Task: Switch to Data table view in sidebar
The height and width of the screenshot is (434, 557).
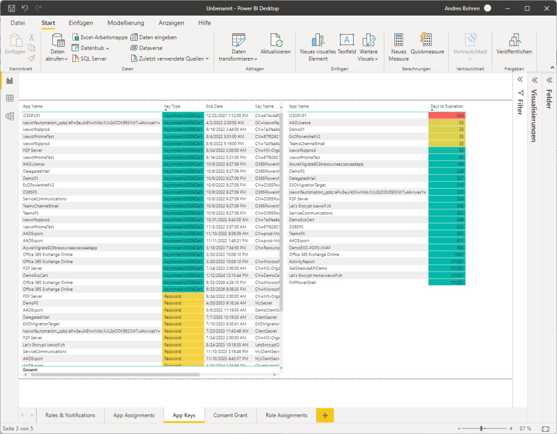Action: (9, 98)
